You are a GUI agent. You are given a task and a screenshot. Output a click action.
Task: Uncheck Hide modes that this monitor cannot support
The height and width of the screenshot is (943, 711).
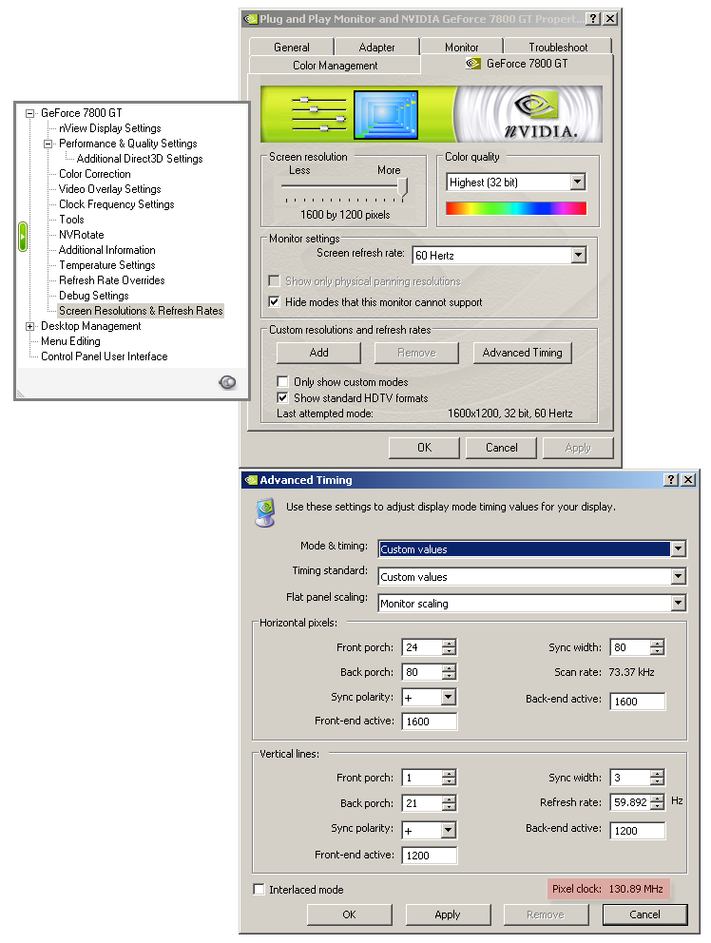coord(275,302)
